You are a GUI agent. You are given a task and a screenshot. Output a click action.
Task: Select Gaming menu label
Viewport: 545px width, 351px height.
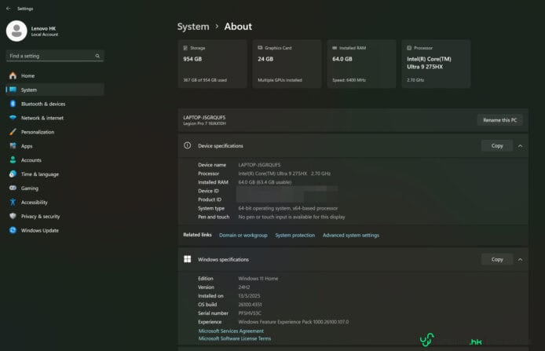30,188
